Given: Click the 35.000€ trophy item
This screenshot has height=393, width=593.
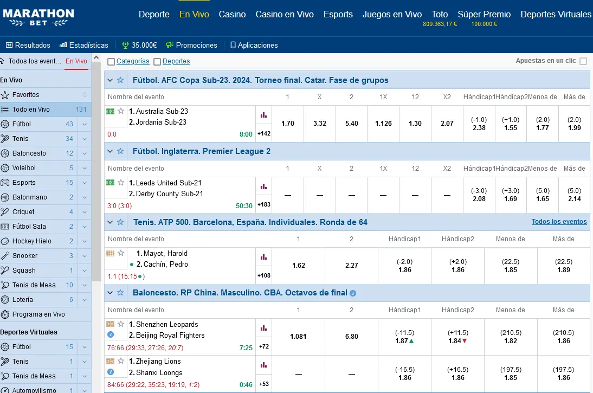Looking at the screenshot, I should (x=139, y=45).
